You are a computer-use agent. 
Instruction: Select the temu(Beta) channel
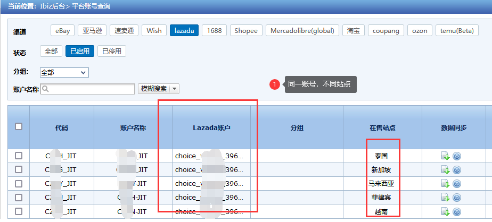457,30
